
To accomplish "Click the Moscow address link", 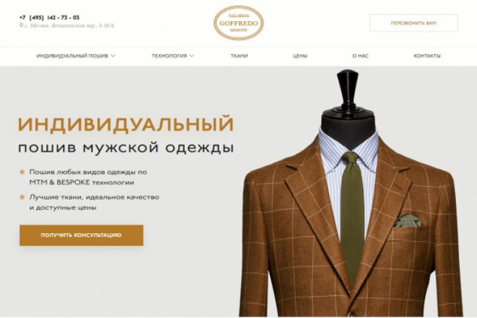I will (69, 26).
